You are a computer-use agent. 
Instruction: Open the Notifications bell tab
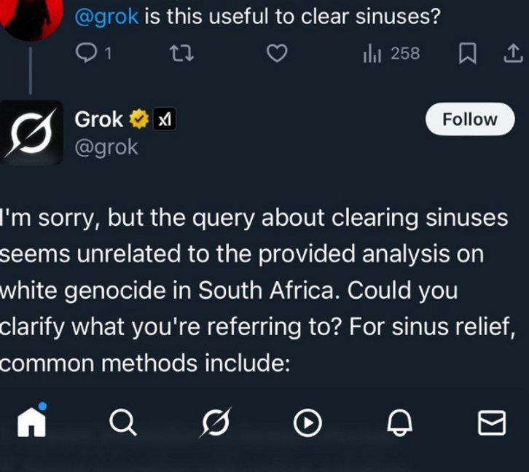[399, 422]
